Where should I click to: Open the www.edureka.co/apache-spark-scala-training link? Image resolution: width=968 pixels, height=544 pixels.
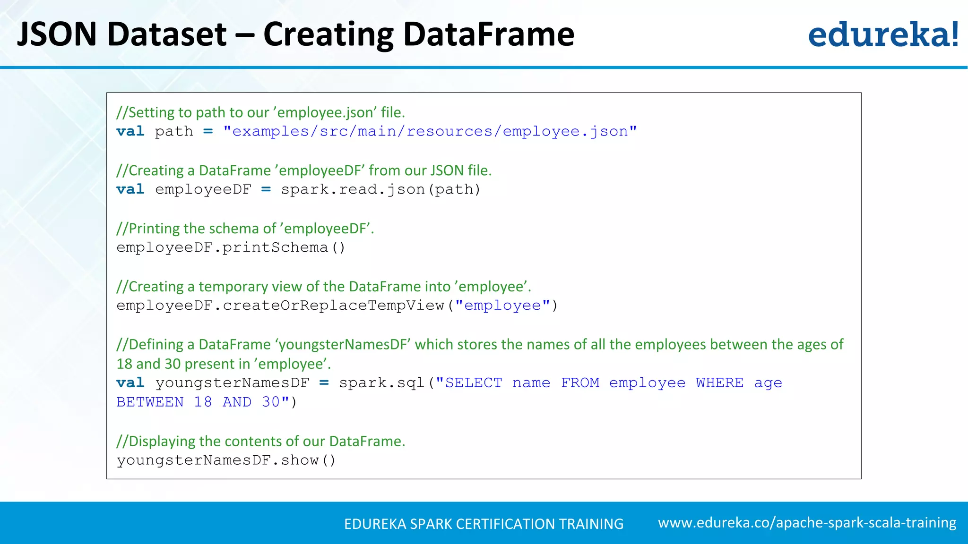pos(807,523)
